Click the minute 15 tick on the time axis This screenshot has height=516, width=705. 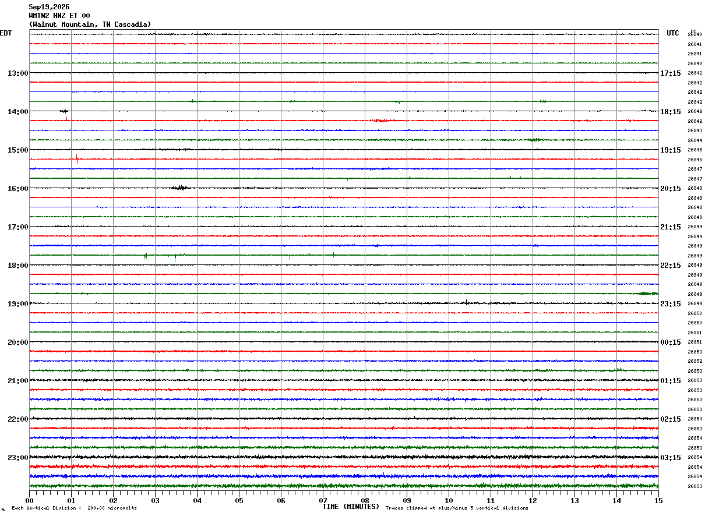tap(658, 500)
